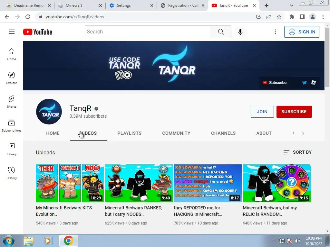This screenshot has width=330, height=247.
Task: Click the banner Subscribe link
Action: [x=275, y=83]
